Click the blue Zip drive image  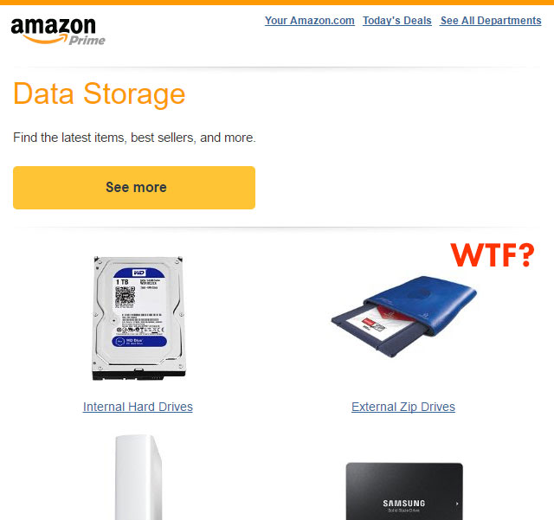click(x=404, y=317)
